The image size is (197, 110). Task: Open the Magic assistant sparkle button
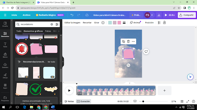[190, 77]
